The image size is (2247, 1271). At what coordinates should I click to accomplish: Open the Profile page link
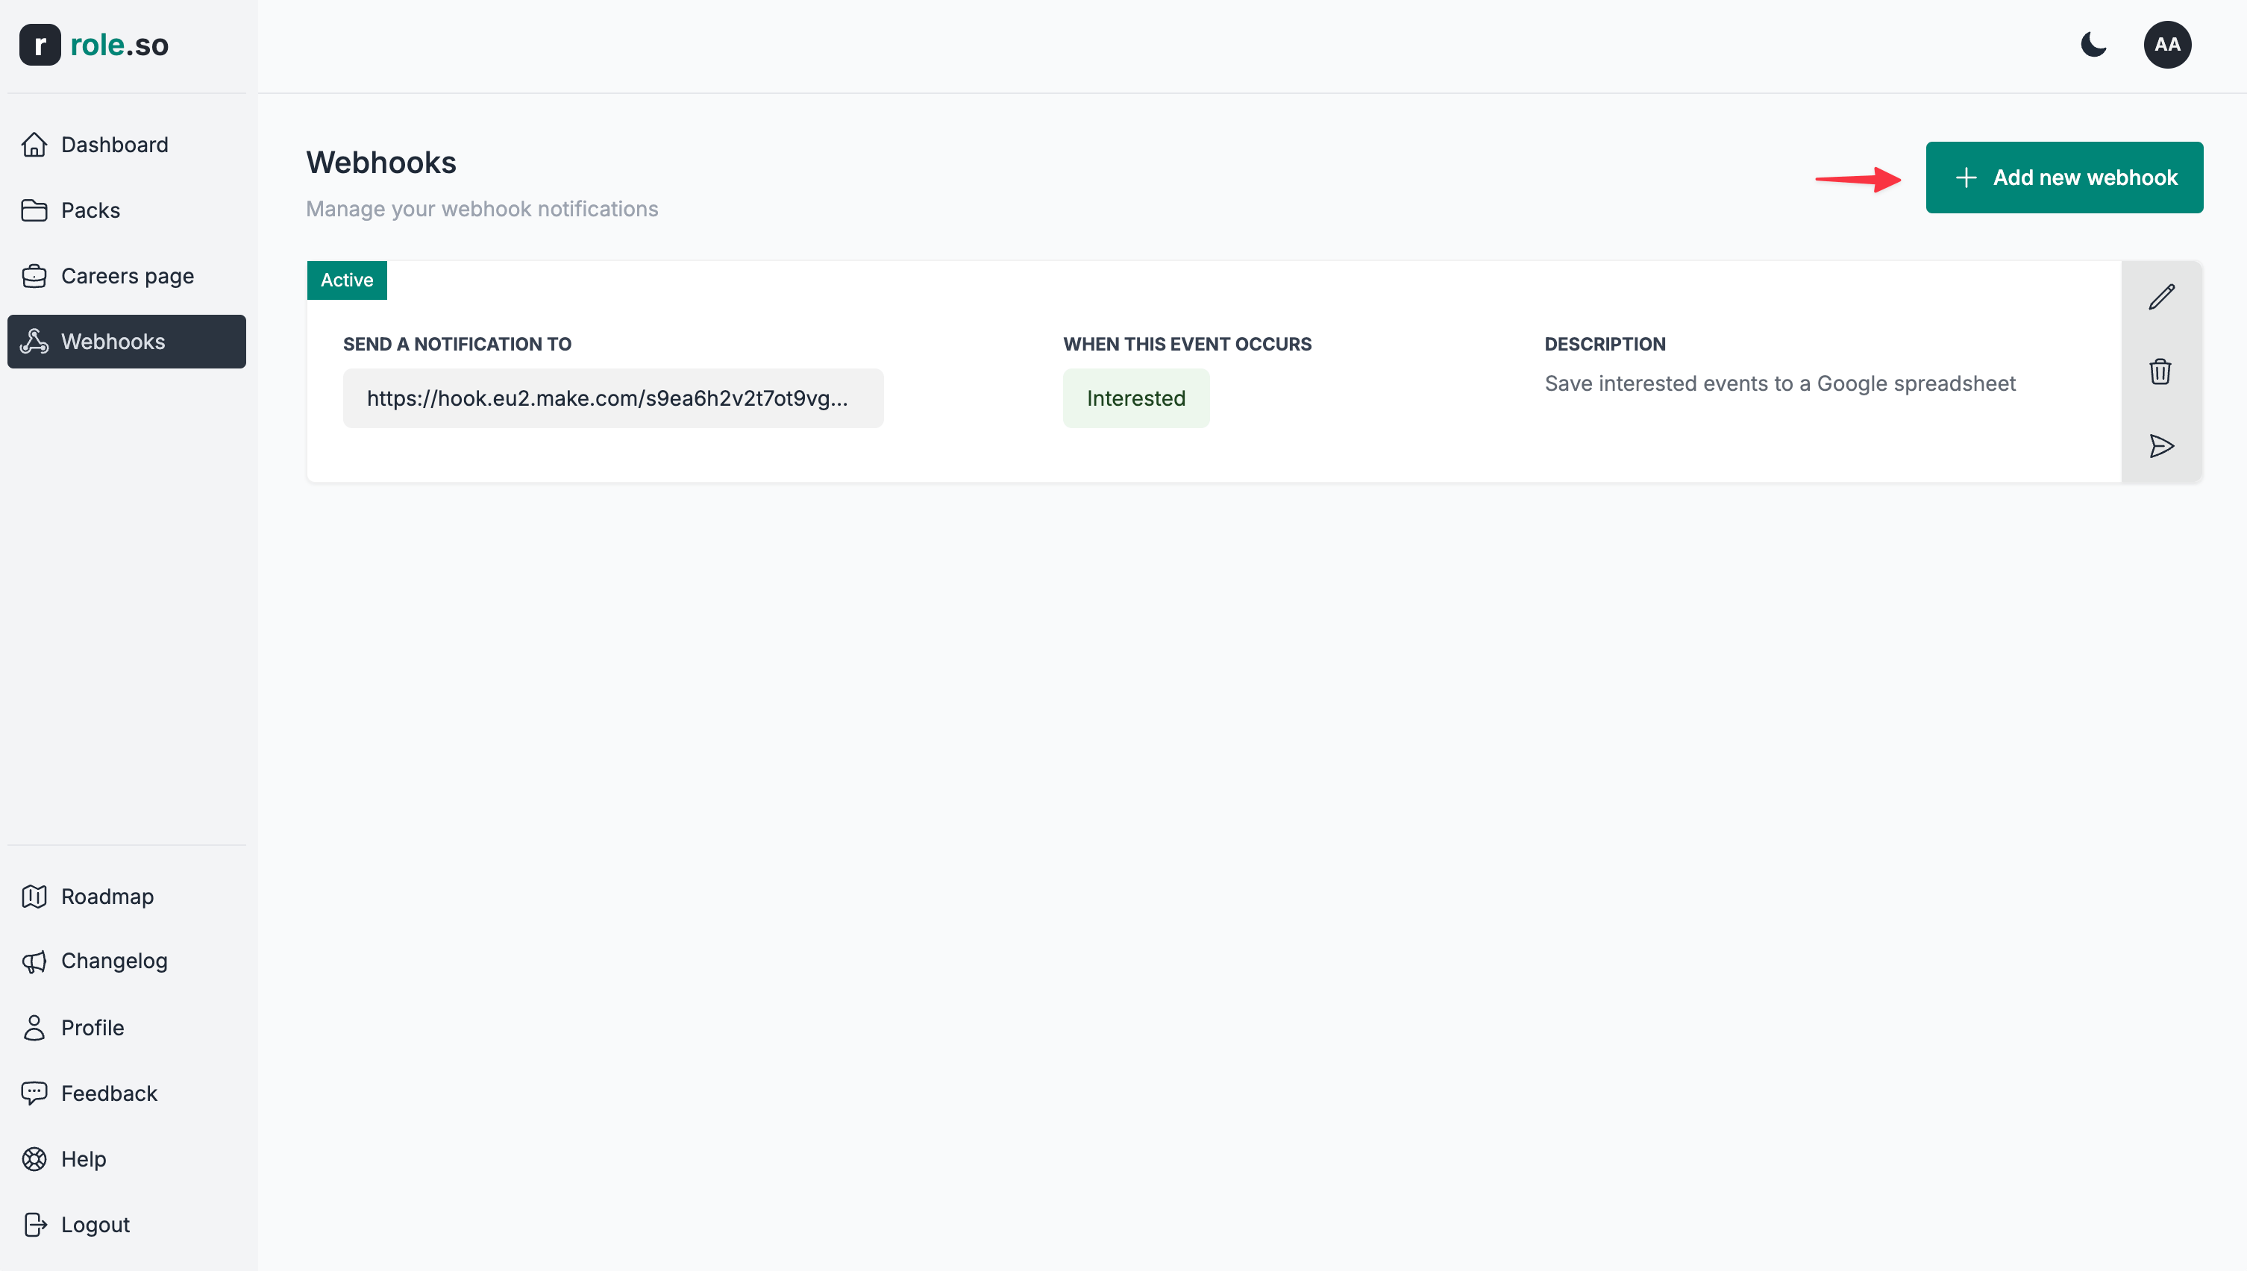93,1027
